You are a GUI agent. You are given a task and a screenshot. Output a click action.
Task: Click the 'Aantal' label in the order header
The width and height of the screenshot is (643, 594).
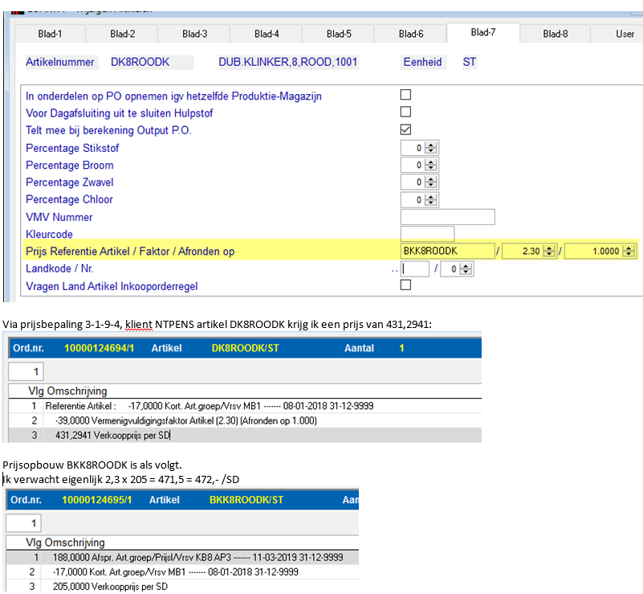(x=359, y=348)
